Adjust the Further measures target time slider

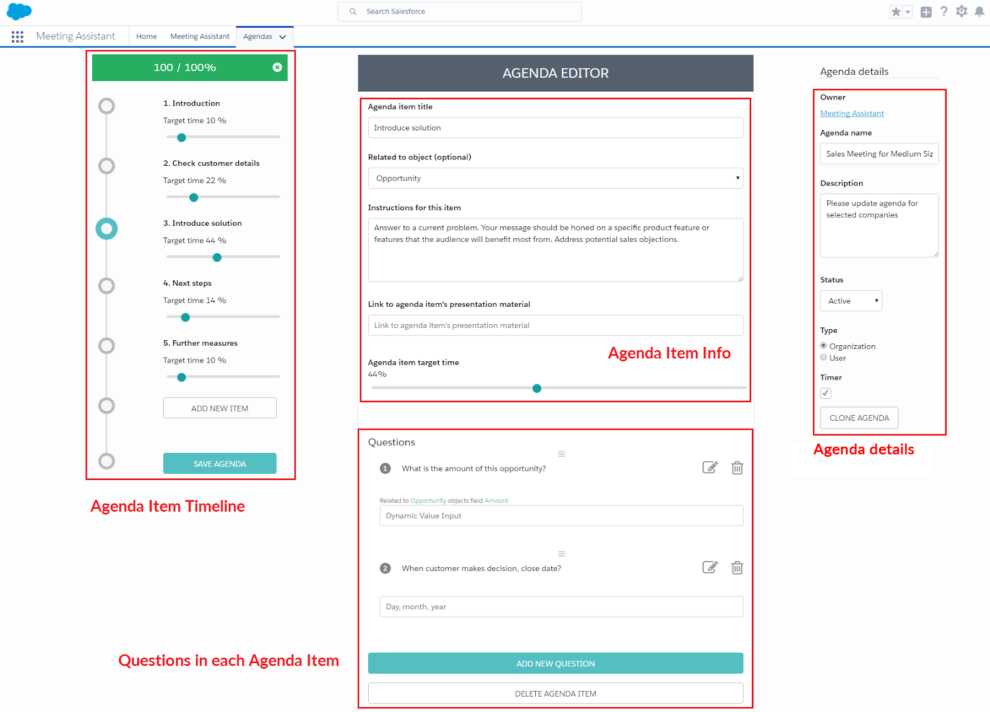[x=181, y=377]
